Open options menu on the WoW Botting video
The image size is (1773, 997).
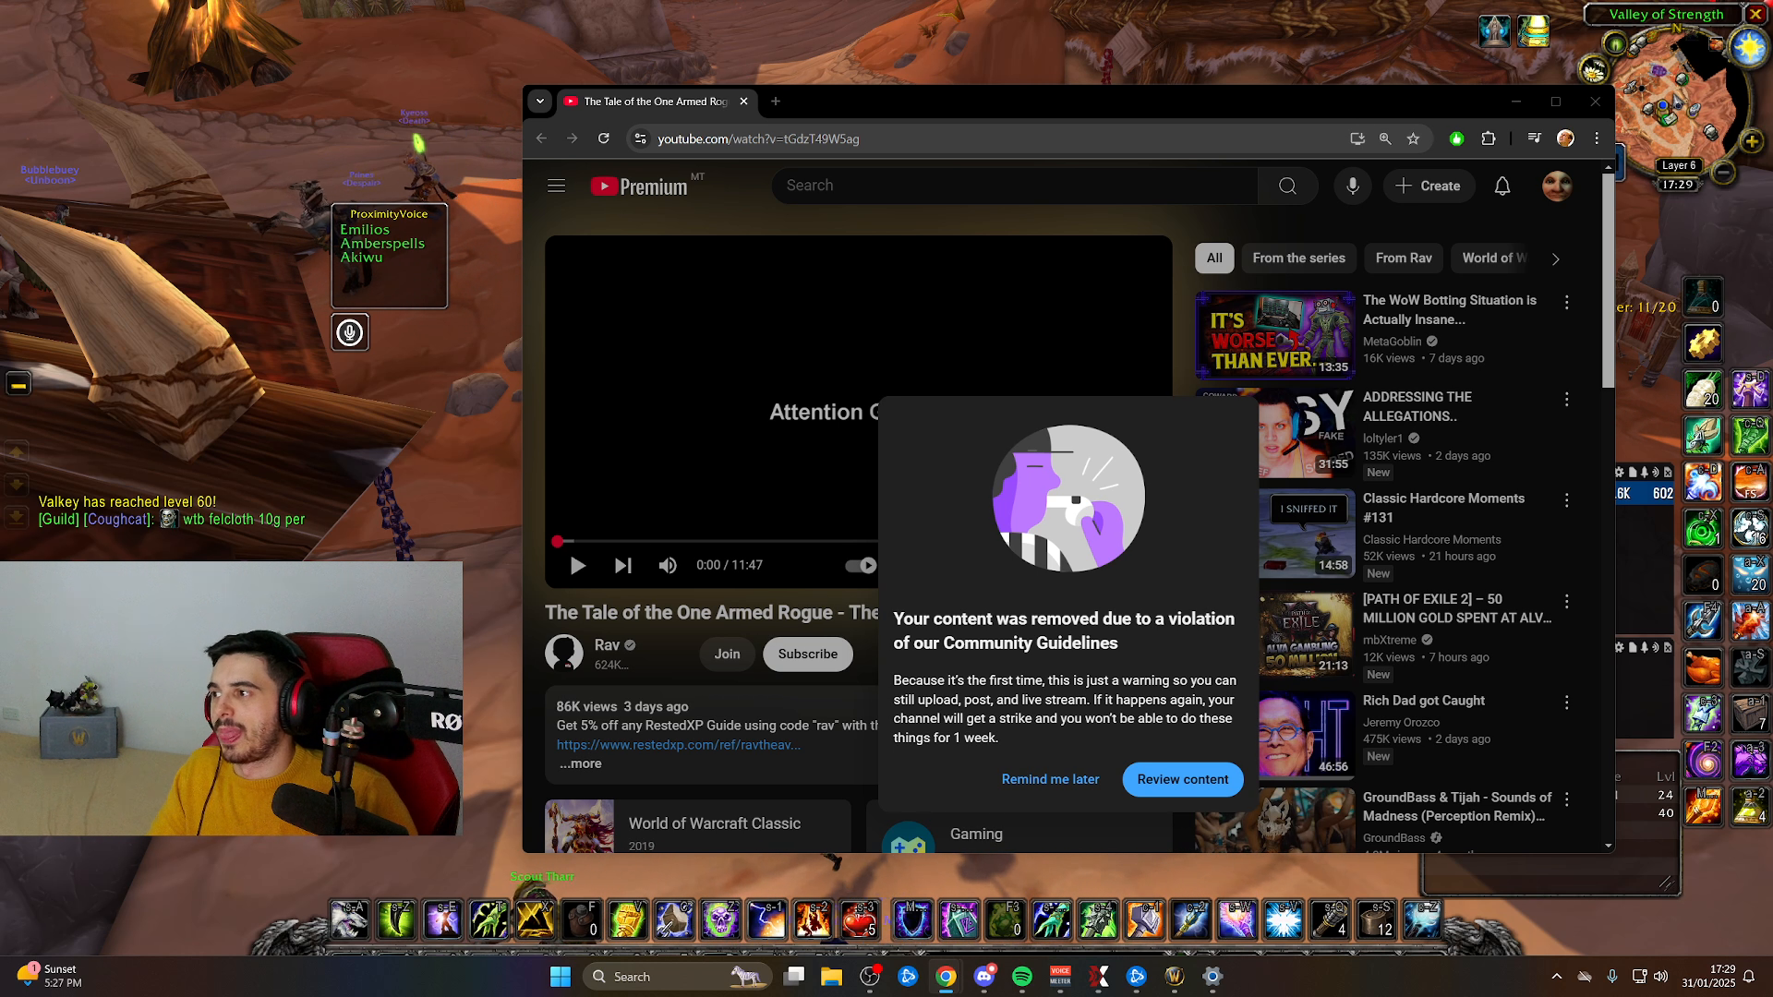tap(1567, 302)
